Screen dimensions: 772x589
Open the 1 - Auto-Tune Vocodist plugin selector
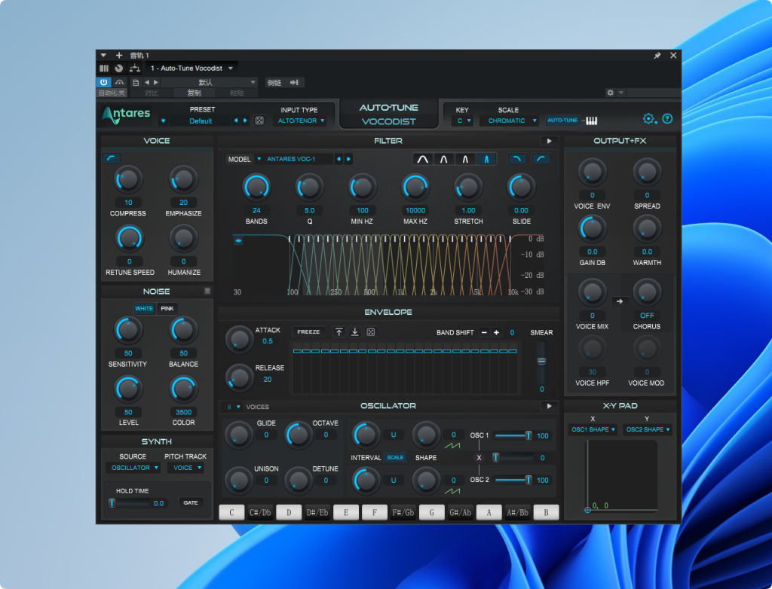(191, 69)
